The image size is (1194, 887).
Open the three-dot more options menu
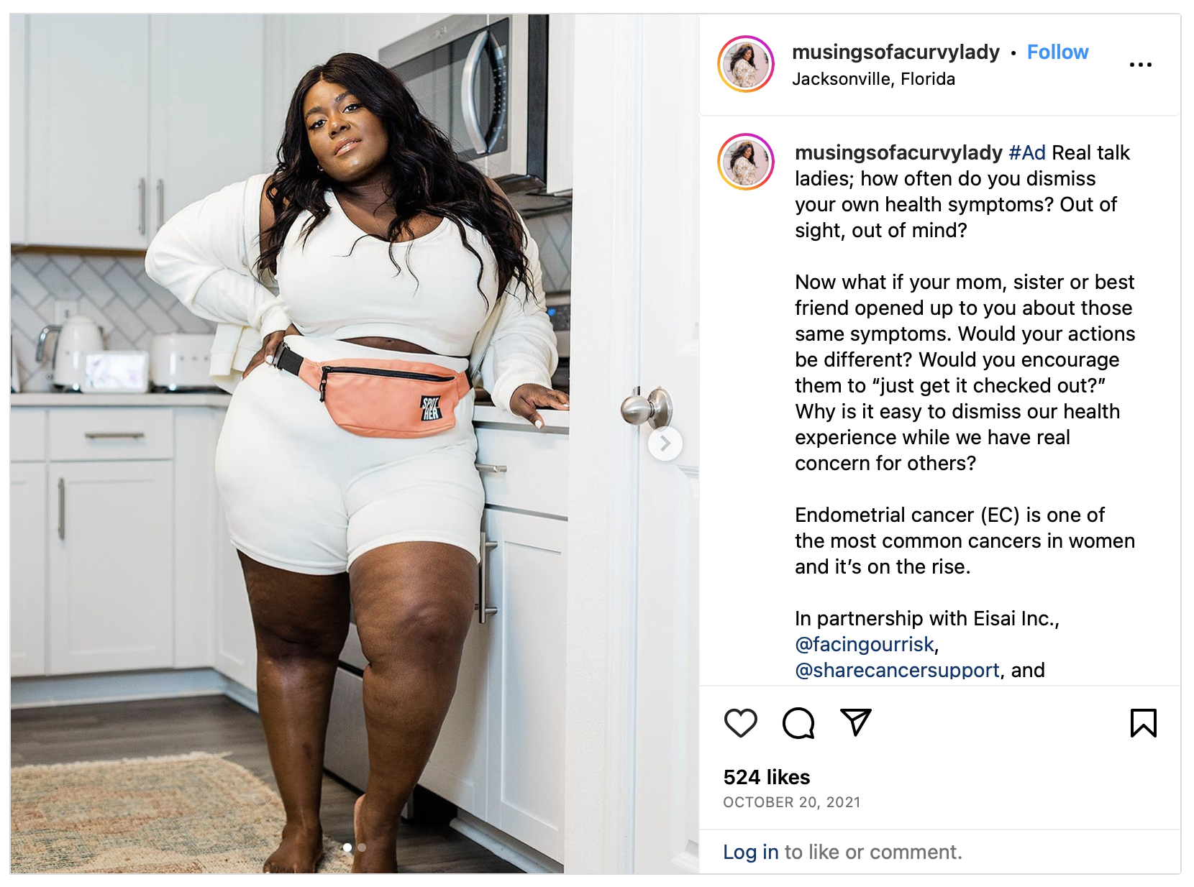click(1140, 65)
